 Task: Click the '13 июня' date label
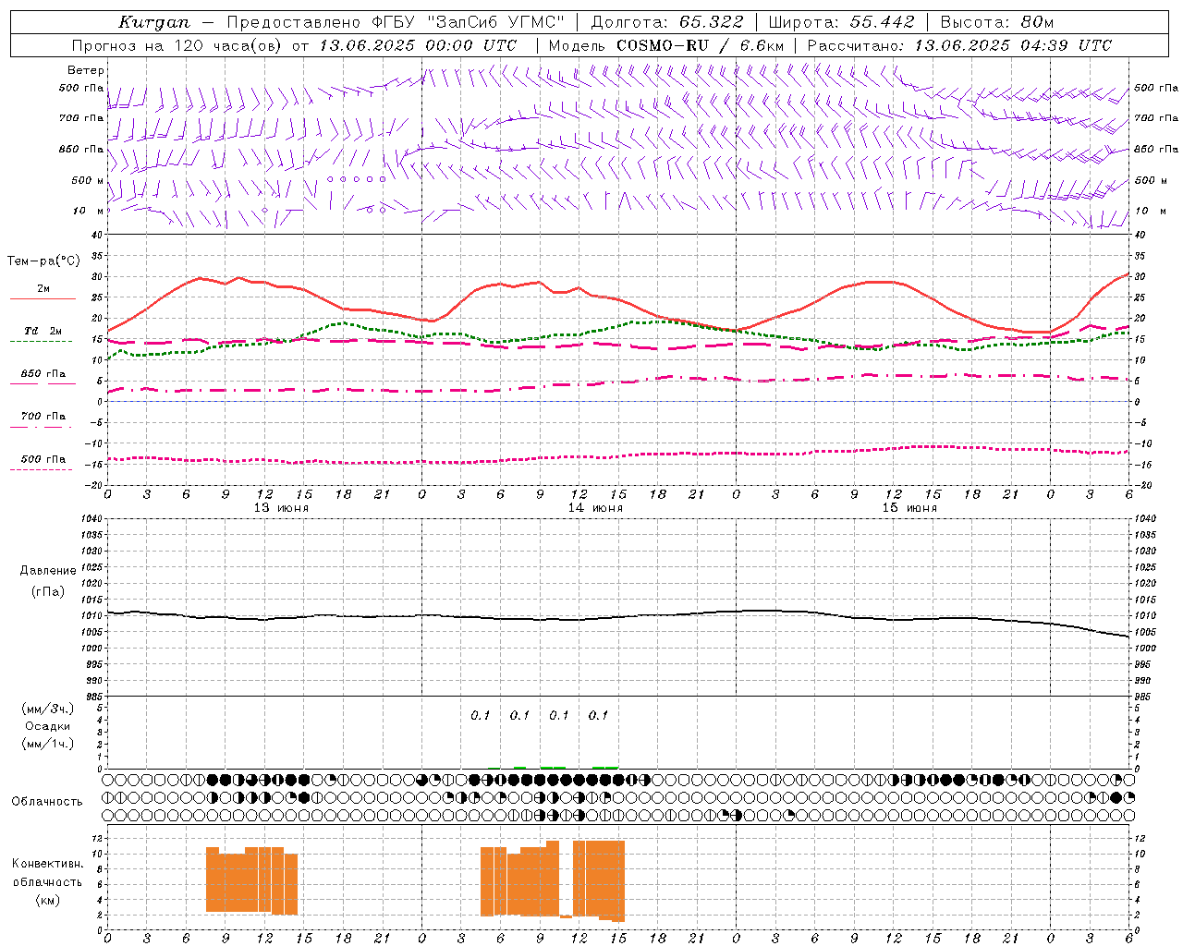point(281,508)
